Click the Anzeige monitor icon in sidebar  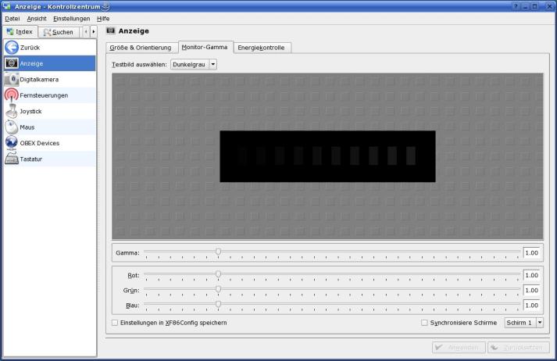(x=12, y=63)
